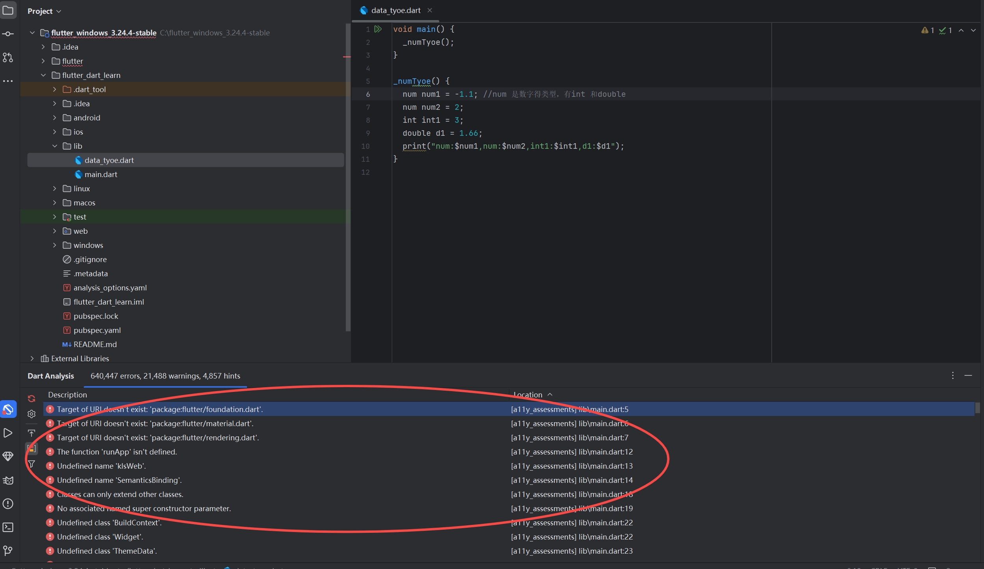Select the data_tyoe.dart editor tab

click(x=395, y=10)
